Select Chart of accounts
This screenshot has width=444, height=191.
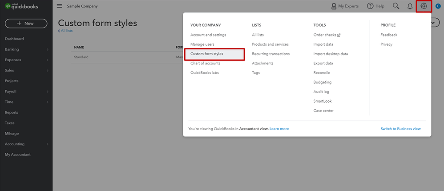(205, 63)
